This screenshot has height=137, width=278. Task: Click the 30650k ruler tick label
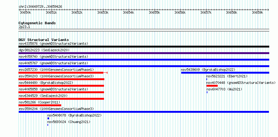(26, 12)
